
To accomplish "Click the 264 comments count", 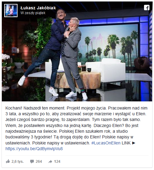I will [x=39, y=162].
